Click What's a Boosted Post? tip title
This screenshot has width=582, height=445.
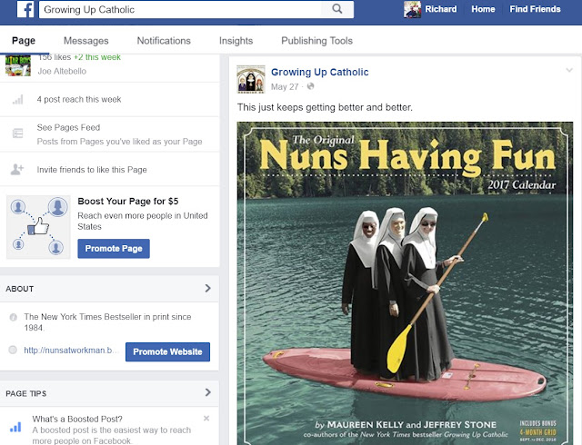click(x=77, y=419)
